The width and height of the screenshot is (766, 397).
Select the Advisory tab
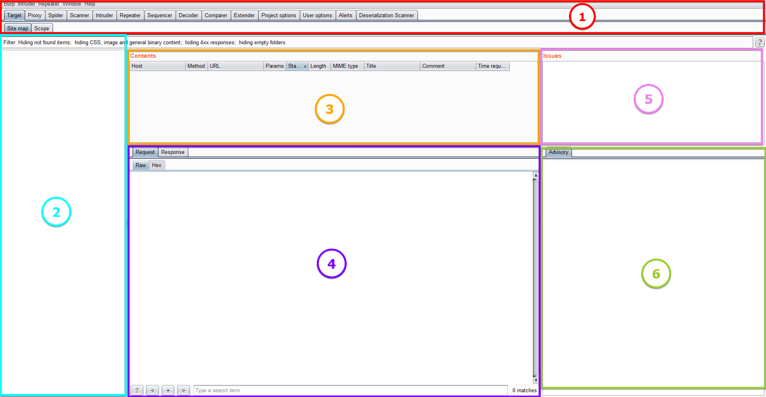558,152
